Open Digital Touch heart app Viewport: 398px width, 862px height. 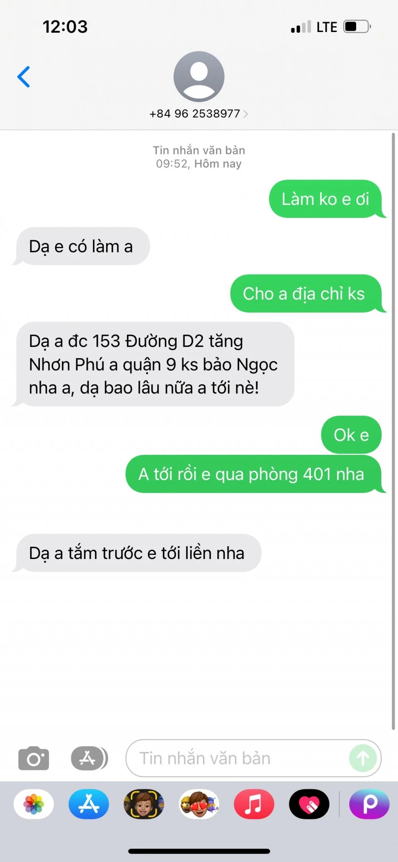click(309, 804)
